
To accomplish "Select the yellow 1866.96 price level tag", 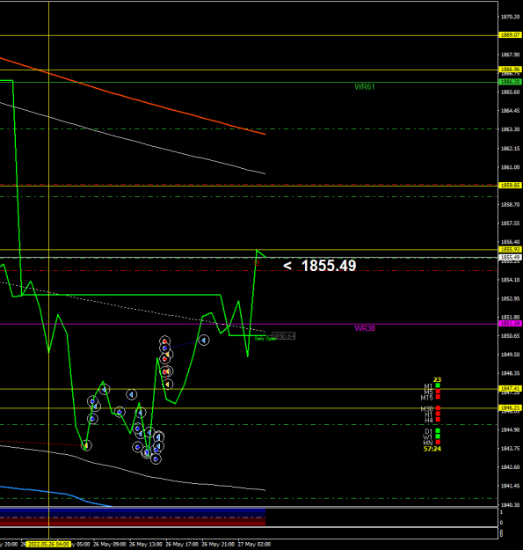I will 510,70.
